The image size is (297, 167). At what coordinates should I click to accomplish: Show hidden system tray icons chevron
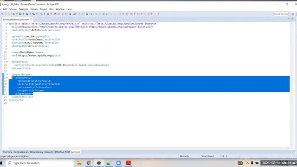(x=247, y=163)
